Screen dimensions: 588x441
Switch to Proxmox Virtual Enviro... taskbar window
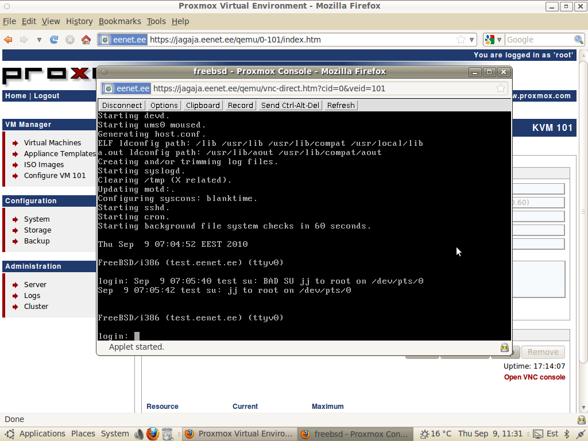pyautogui.click(x=239, y=434)
